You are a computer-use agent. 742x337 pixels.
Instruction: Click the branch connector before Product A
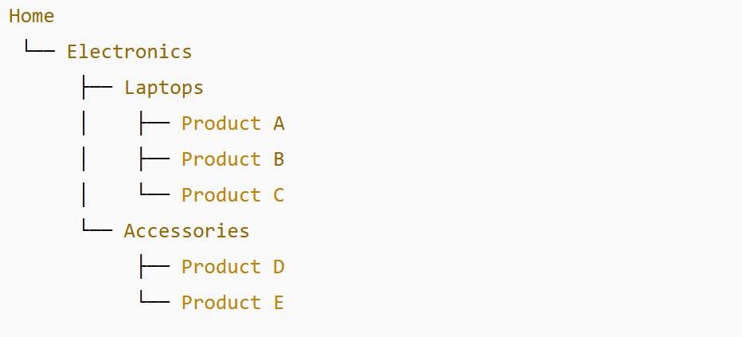[x=153, y=123]
